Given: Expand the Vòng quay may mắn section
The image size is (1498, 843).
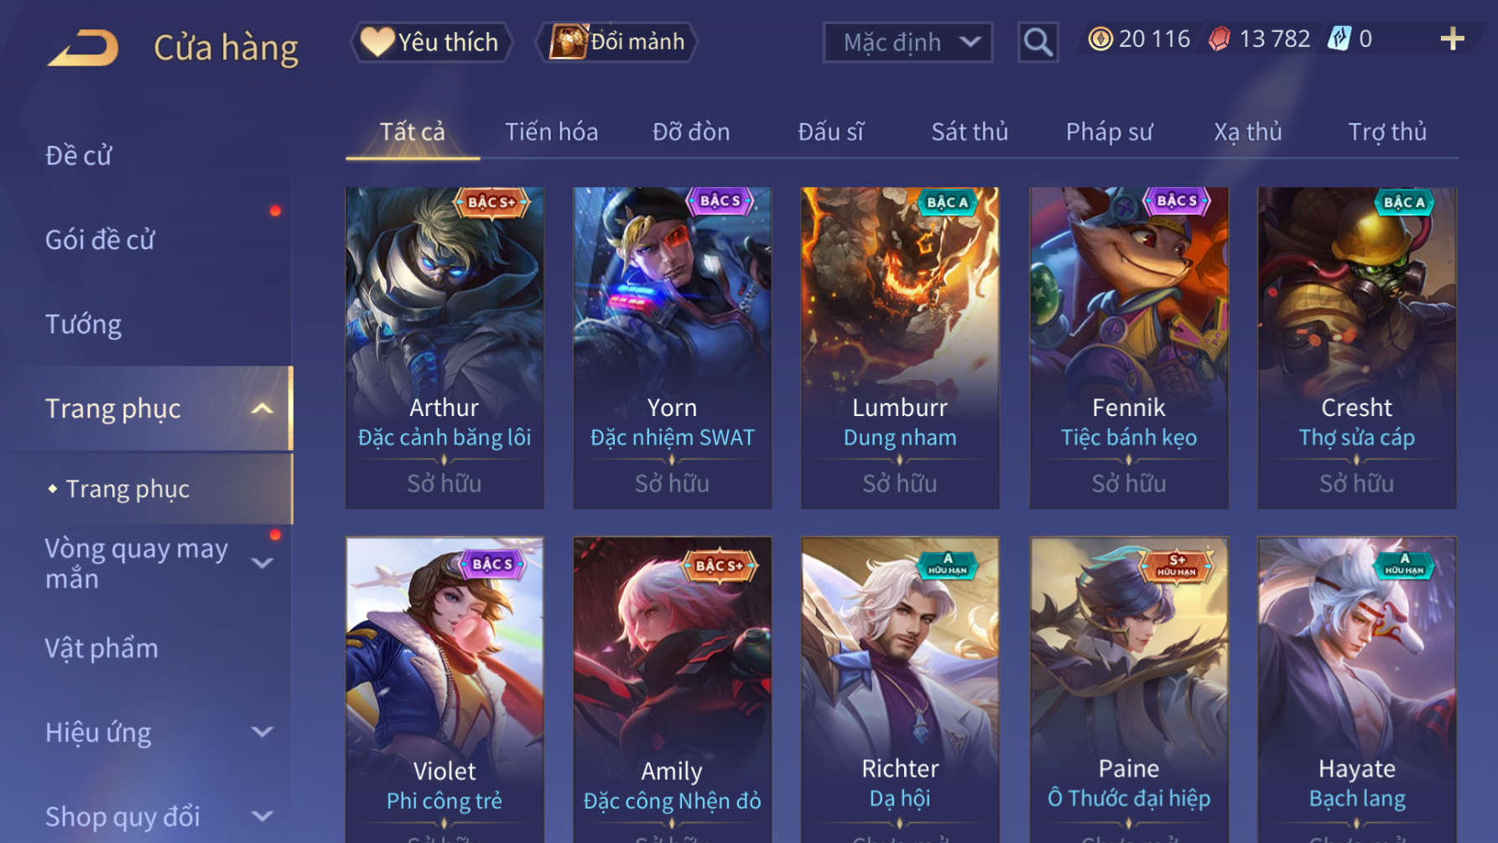Looking at the screenshot, I should pos(263,563).
